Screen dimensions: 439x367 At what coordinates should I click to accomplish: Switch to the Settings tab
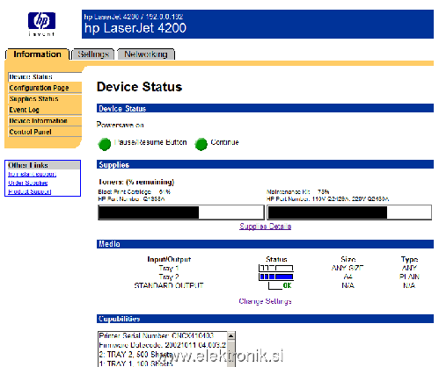point(93,54)
